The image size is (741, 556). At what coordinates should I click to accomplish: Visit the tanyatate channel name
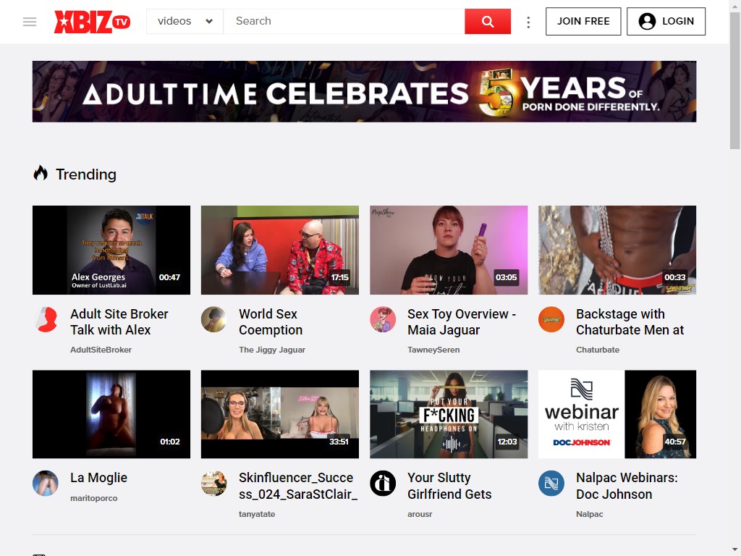(x=257, y=515)
